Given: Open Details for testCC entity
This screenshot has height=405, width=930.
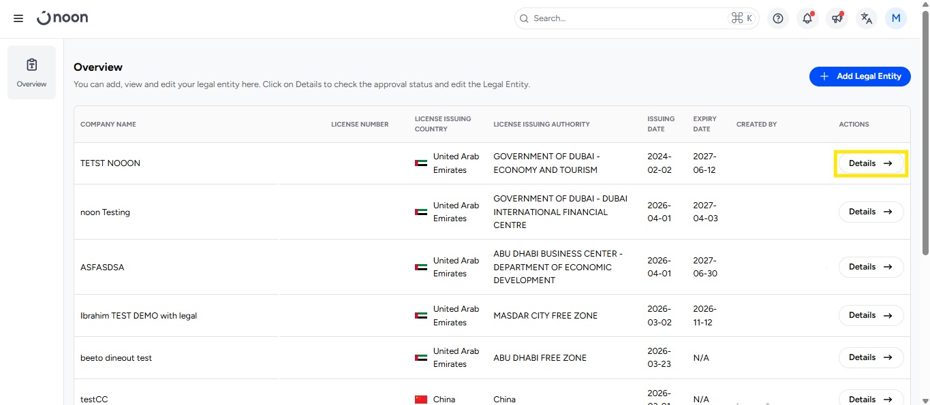Looking at the screenshot, I should pyautogui.click(x=871, y=398).
